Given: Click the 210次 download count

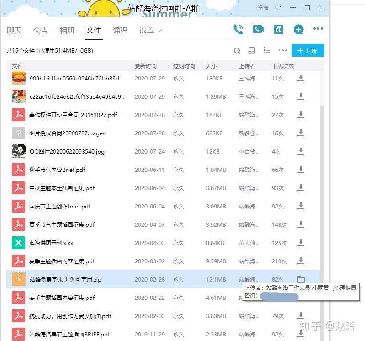Looking at the screenshot, I should pos(279,261).
